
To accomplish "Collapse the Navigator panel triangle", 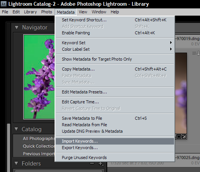I will tap(16, 27).
